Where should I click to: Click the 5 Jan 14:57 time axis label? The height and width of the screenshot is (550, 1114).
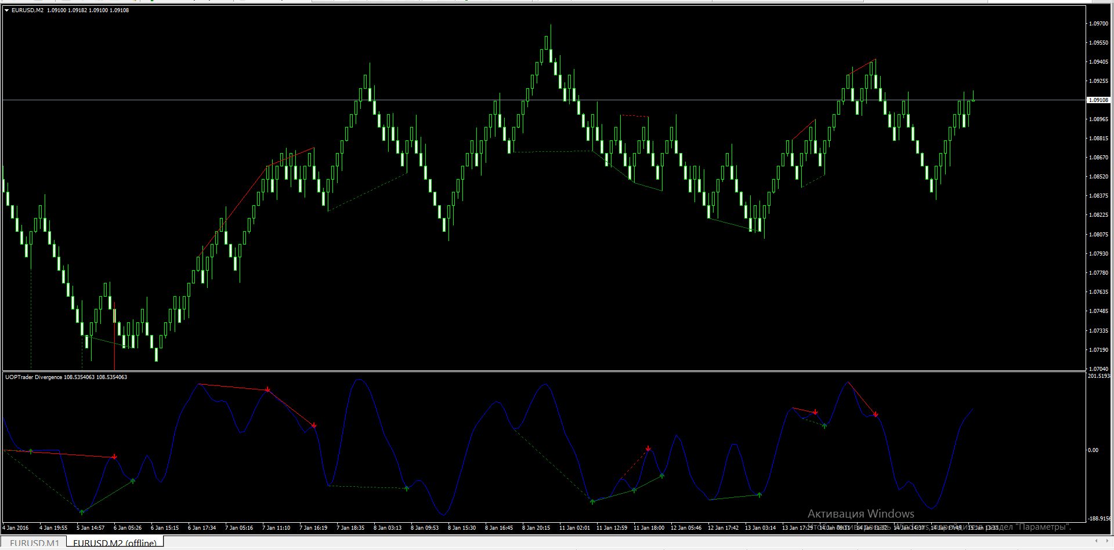[91, 528]
